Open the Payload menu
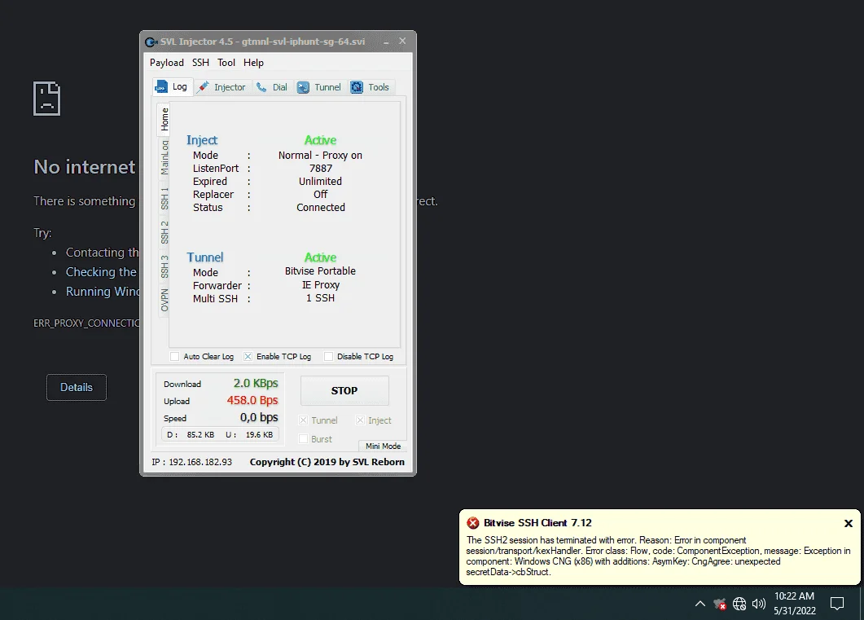The image size is (864, 620). point(166,62)
